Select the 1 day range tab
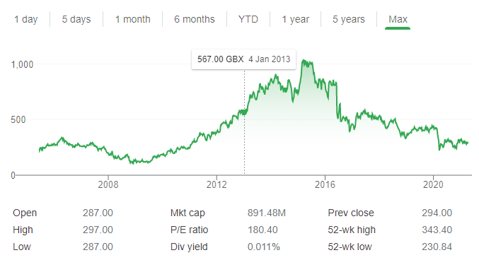 26,19
